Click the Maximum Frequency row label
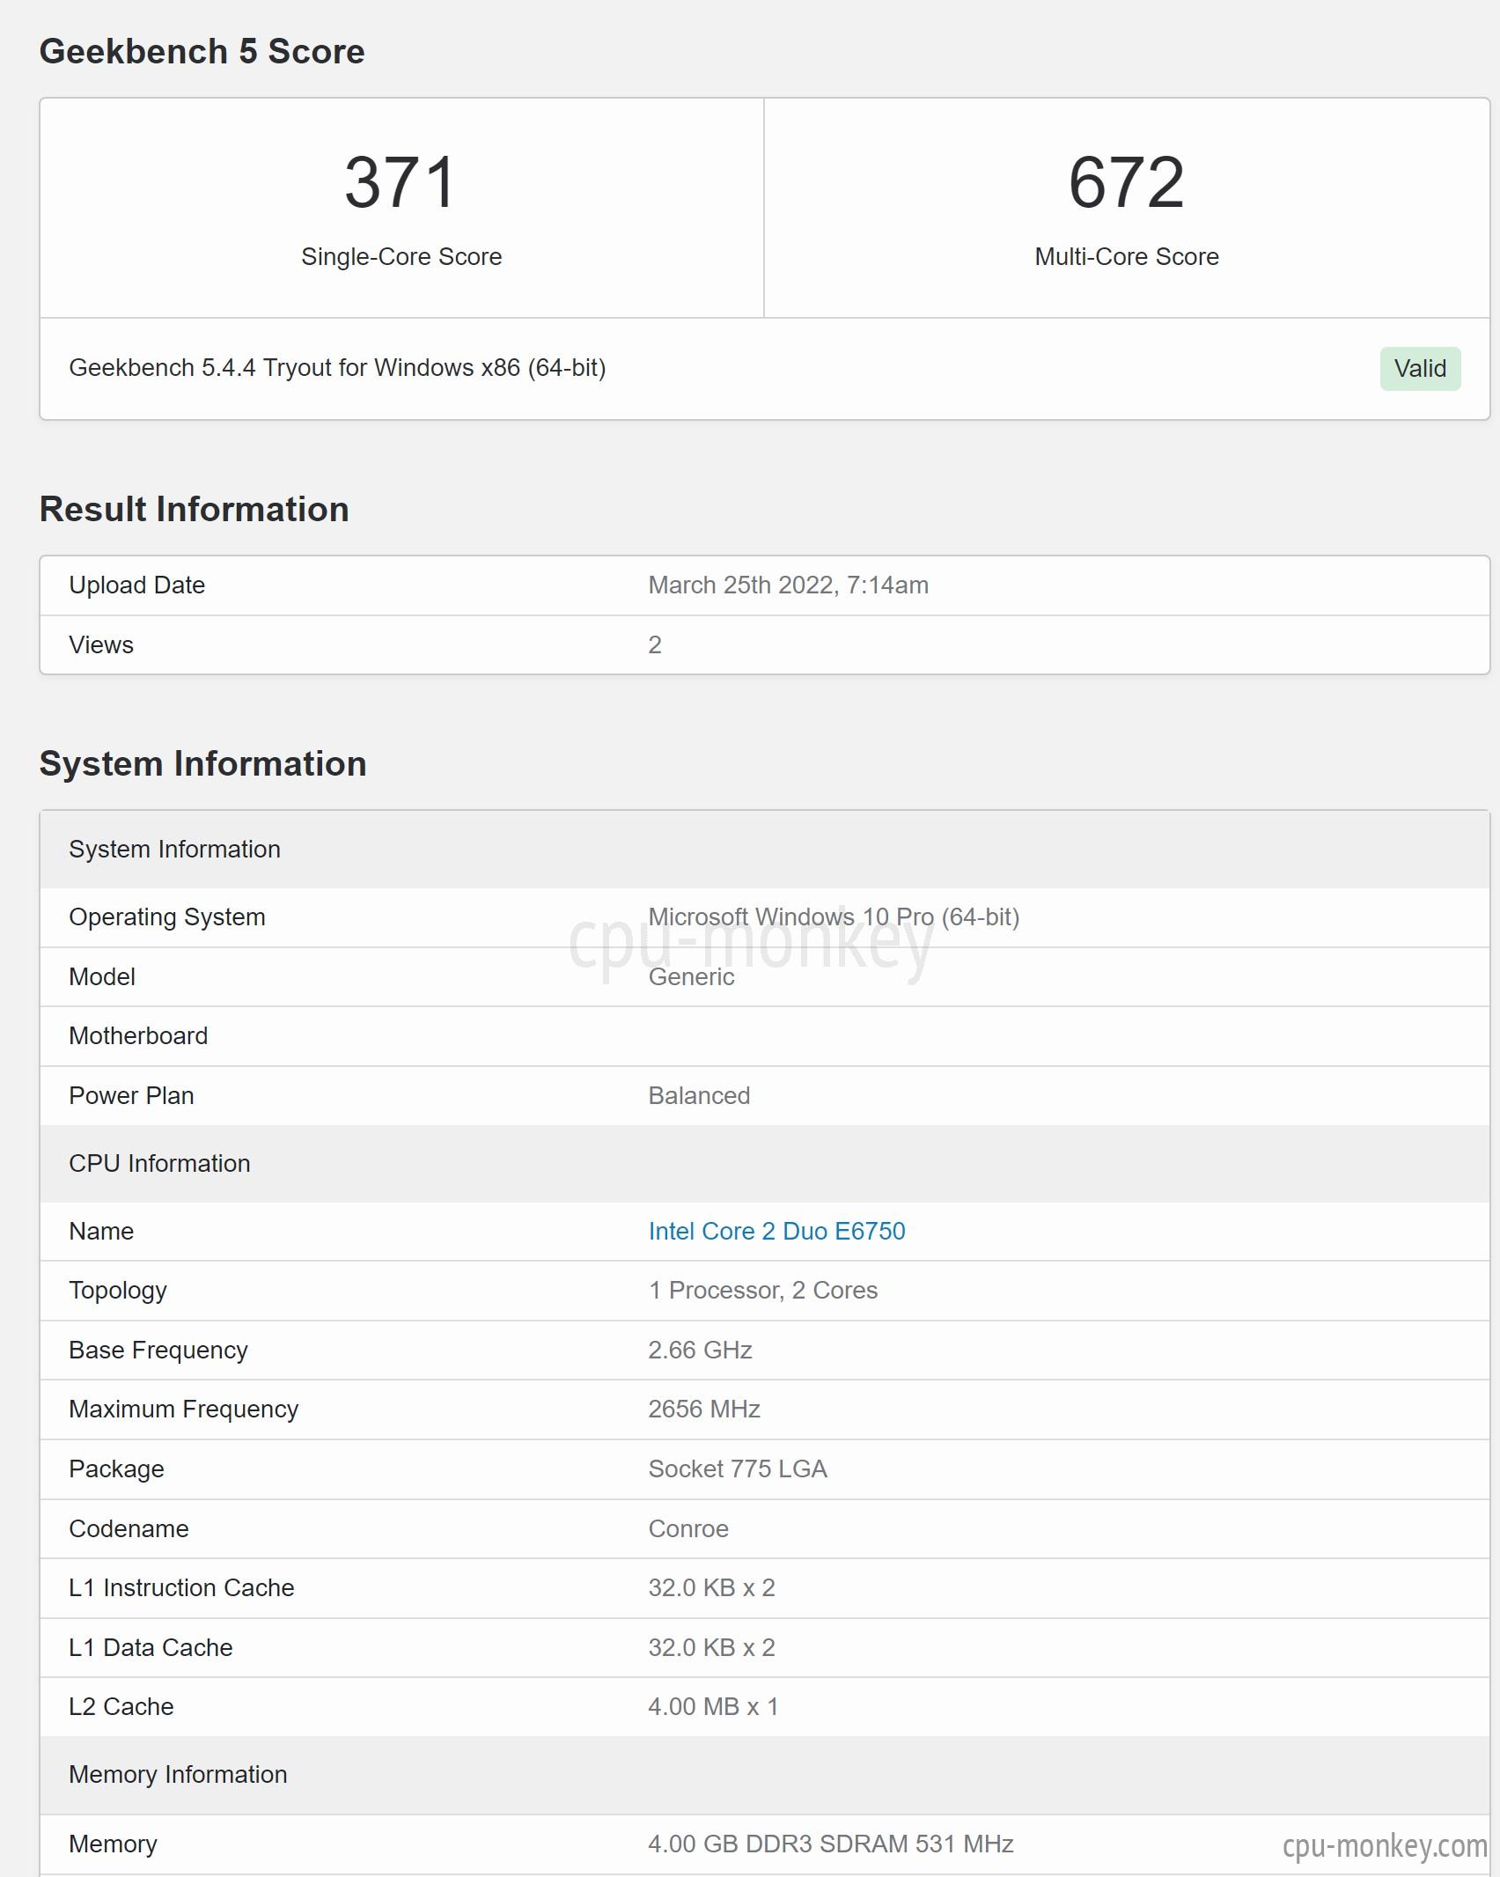This screenshot has width=1500, height=1877. 183,1409
